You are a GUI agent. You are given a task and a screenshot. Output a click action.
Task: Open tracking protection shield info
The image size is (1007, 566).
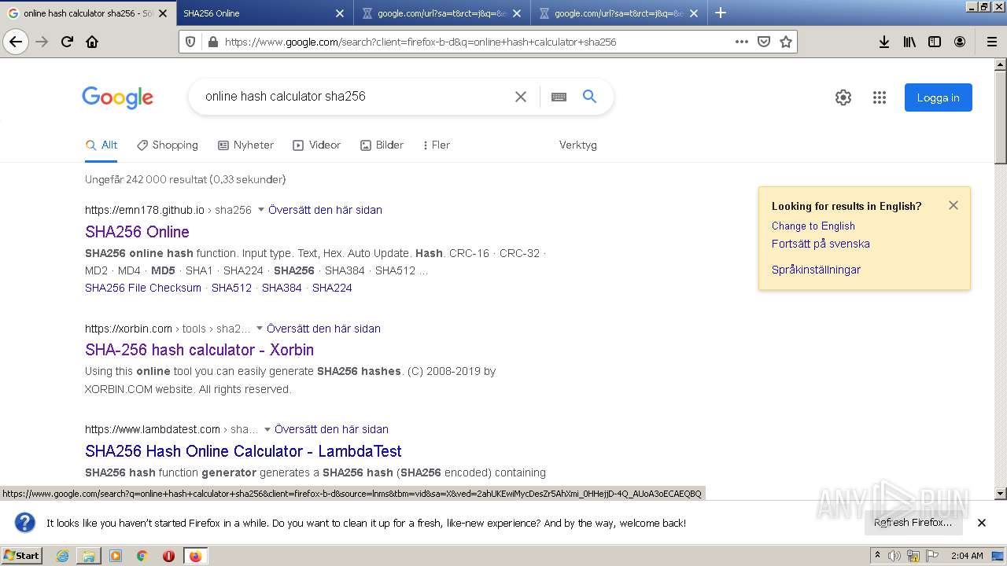(190, 42)
